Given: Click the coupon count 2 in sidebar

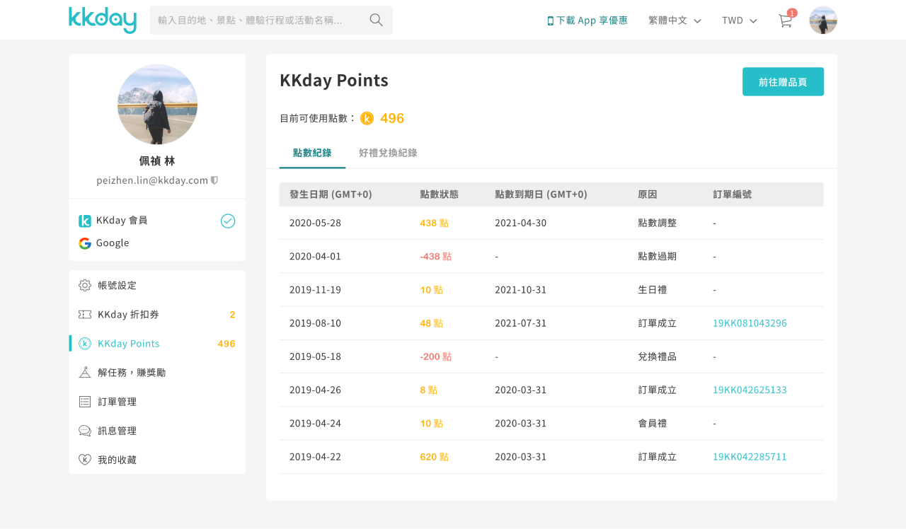Looking at the screenshot, I should pos(232,315).
